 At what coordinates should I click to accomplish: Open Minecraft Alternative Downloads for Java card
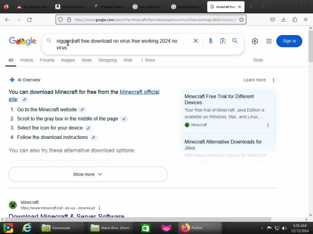(223, 145)
